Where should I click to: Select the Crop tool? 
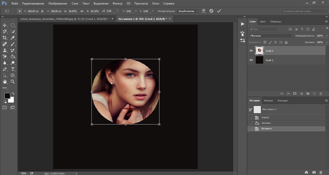coord(5,38)
